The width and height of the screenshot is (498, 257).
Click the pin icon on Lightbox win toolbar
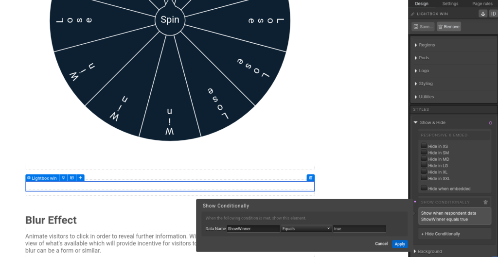coord(64,178)
